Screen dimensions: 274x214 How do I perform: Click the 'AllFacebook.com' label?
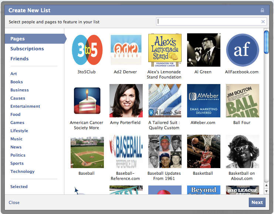[242, 72]
